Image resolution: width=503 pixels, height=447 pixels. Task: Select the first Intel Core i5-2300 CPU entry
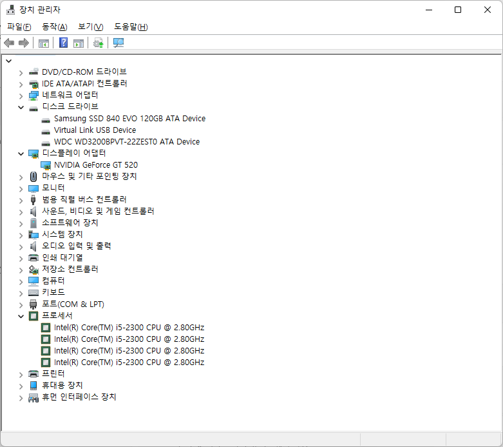(129, 328)
